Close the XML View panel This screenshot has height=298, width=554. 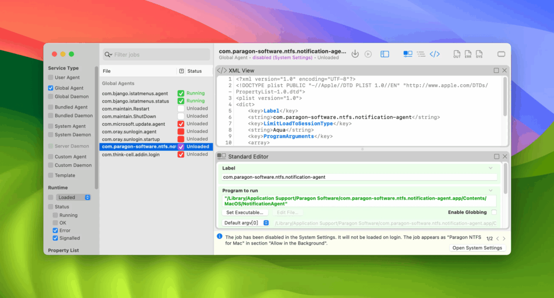click(x=504, y=71)
